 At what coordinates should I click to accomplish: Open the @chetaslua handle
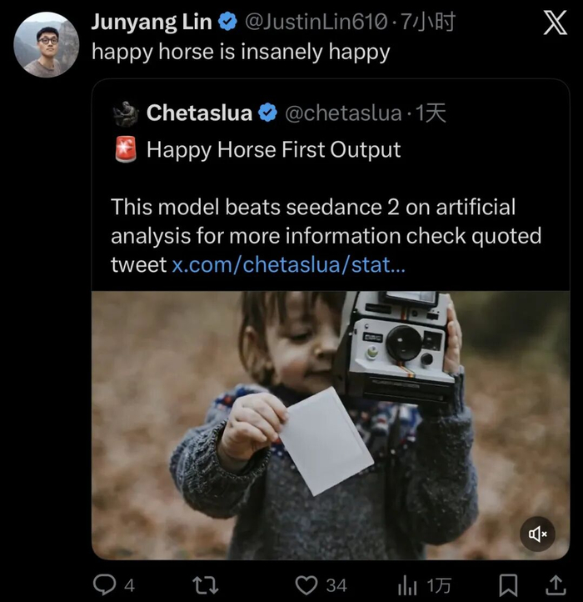pyautogui.click(x=343, y=113)
